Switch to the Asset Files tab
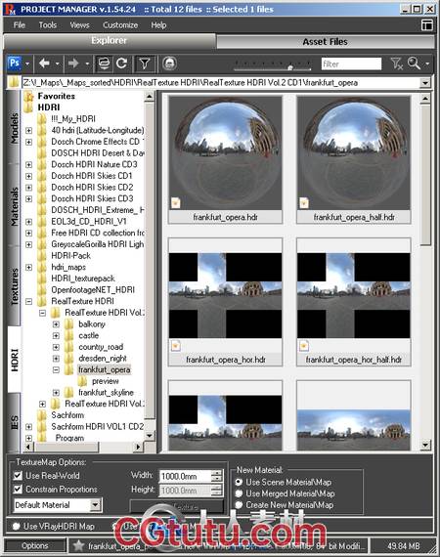Image resolution: width=440 pixels, height=557 pixels. (x=325, y=42)
